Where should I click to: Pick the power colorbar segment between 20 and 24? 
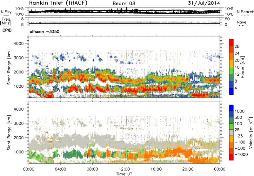231,57
